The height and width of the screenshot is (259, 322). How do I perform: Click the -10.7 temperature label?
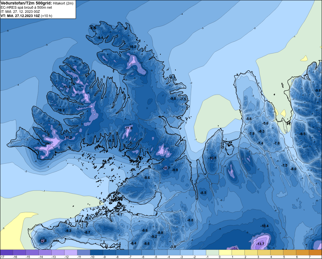pyautogui.click(x=166, y=168)
